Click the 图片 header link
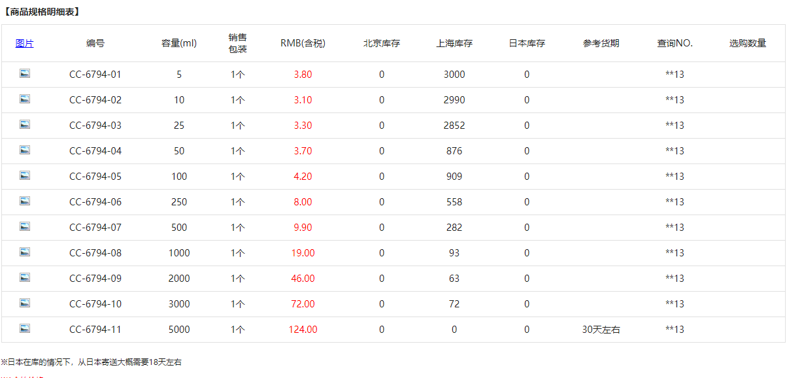787x378 pixels. tap(25, 43)
